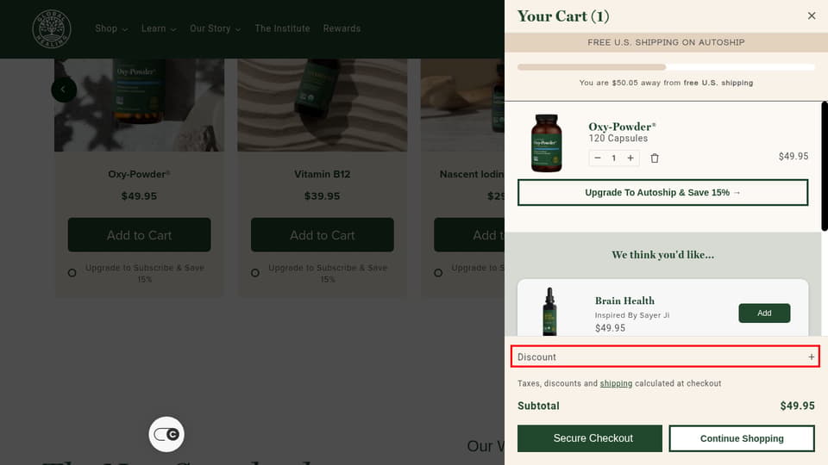Screen dimensions: 828x465
Task: Click Secure Checkout button
Action: coord(590,438)
